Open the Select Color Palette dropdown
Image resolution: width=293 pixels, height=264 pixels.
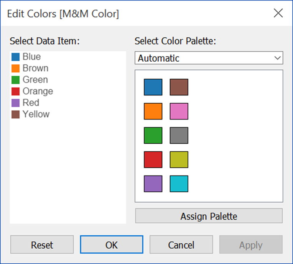[209, 58]
